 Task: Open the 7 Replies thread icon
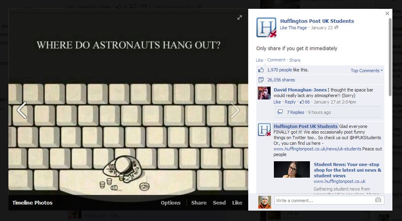tap(280, 112)
